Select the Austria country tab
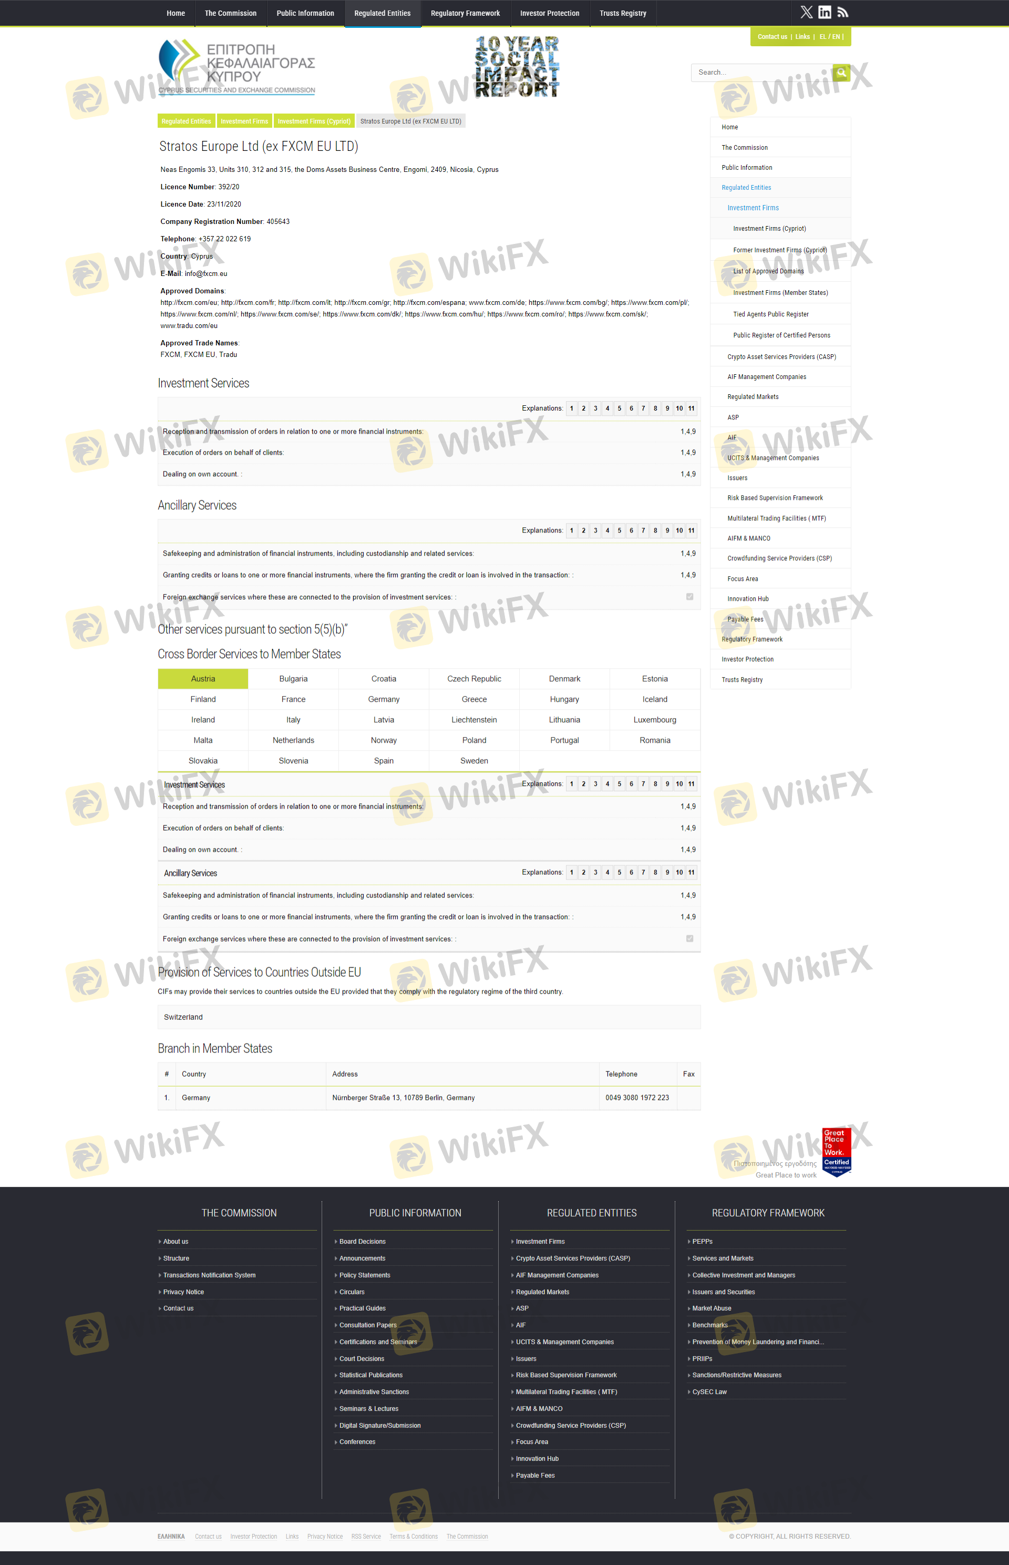 click(x=203, y=679)
